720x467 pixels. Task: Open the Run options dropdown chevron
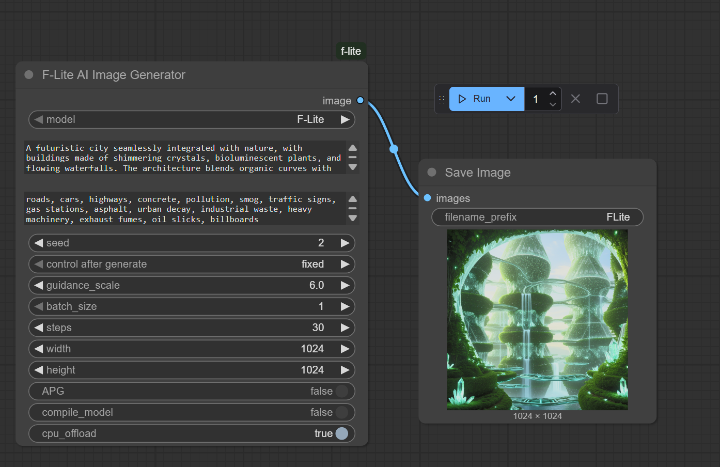511,99
